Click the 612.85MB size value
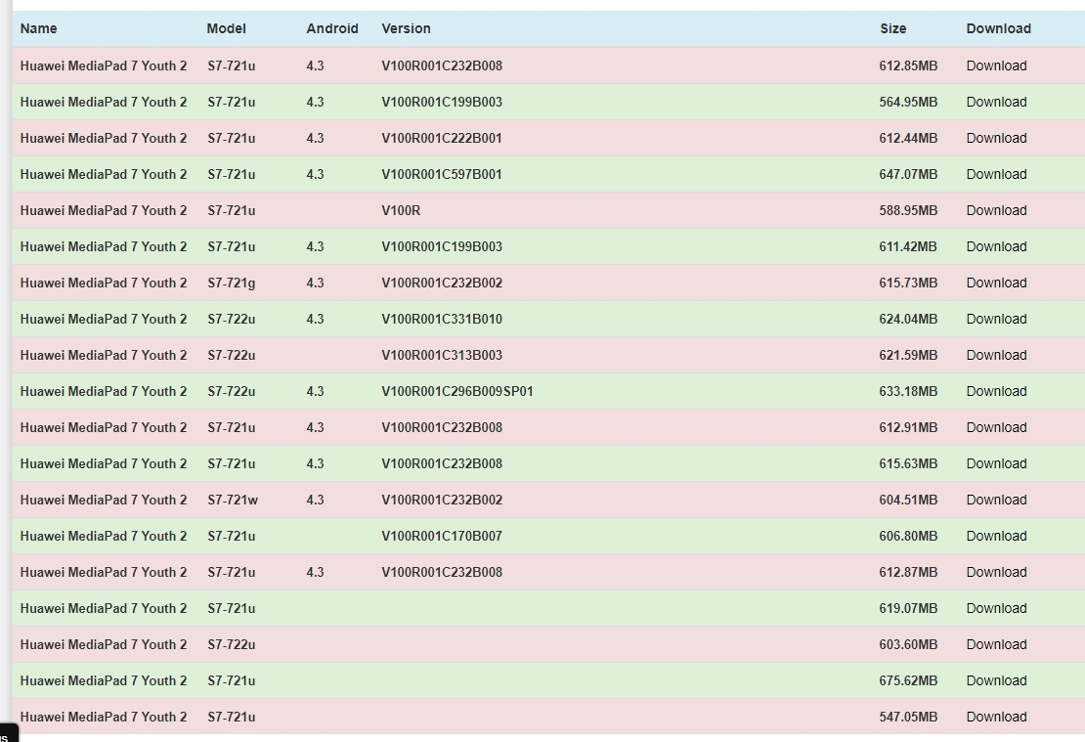Screen dimensions: 1085x742 (908, 65)
